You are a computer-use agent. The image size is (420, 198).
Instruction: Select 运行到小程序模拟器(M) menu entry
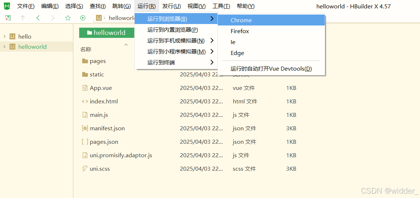click(176, 51)
